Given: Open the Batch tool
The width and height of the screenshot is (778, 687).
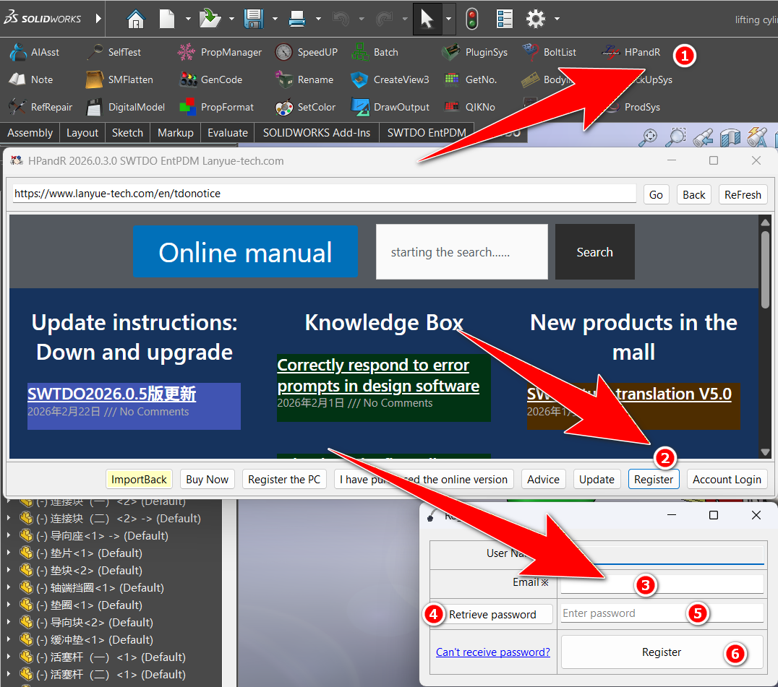Looking at the screenshot, I should click(x=375, y=52).
